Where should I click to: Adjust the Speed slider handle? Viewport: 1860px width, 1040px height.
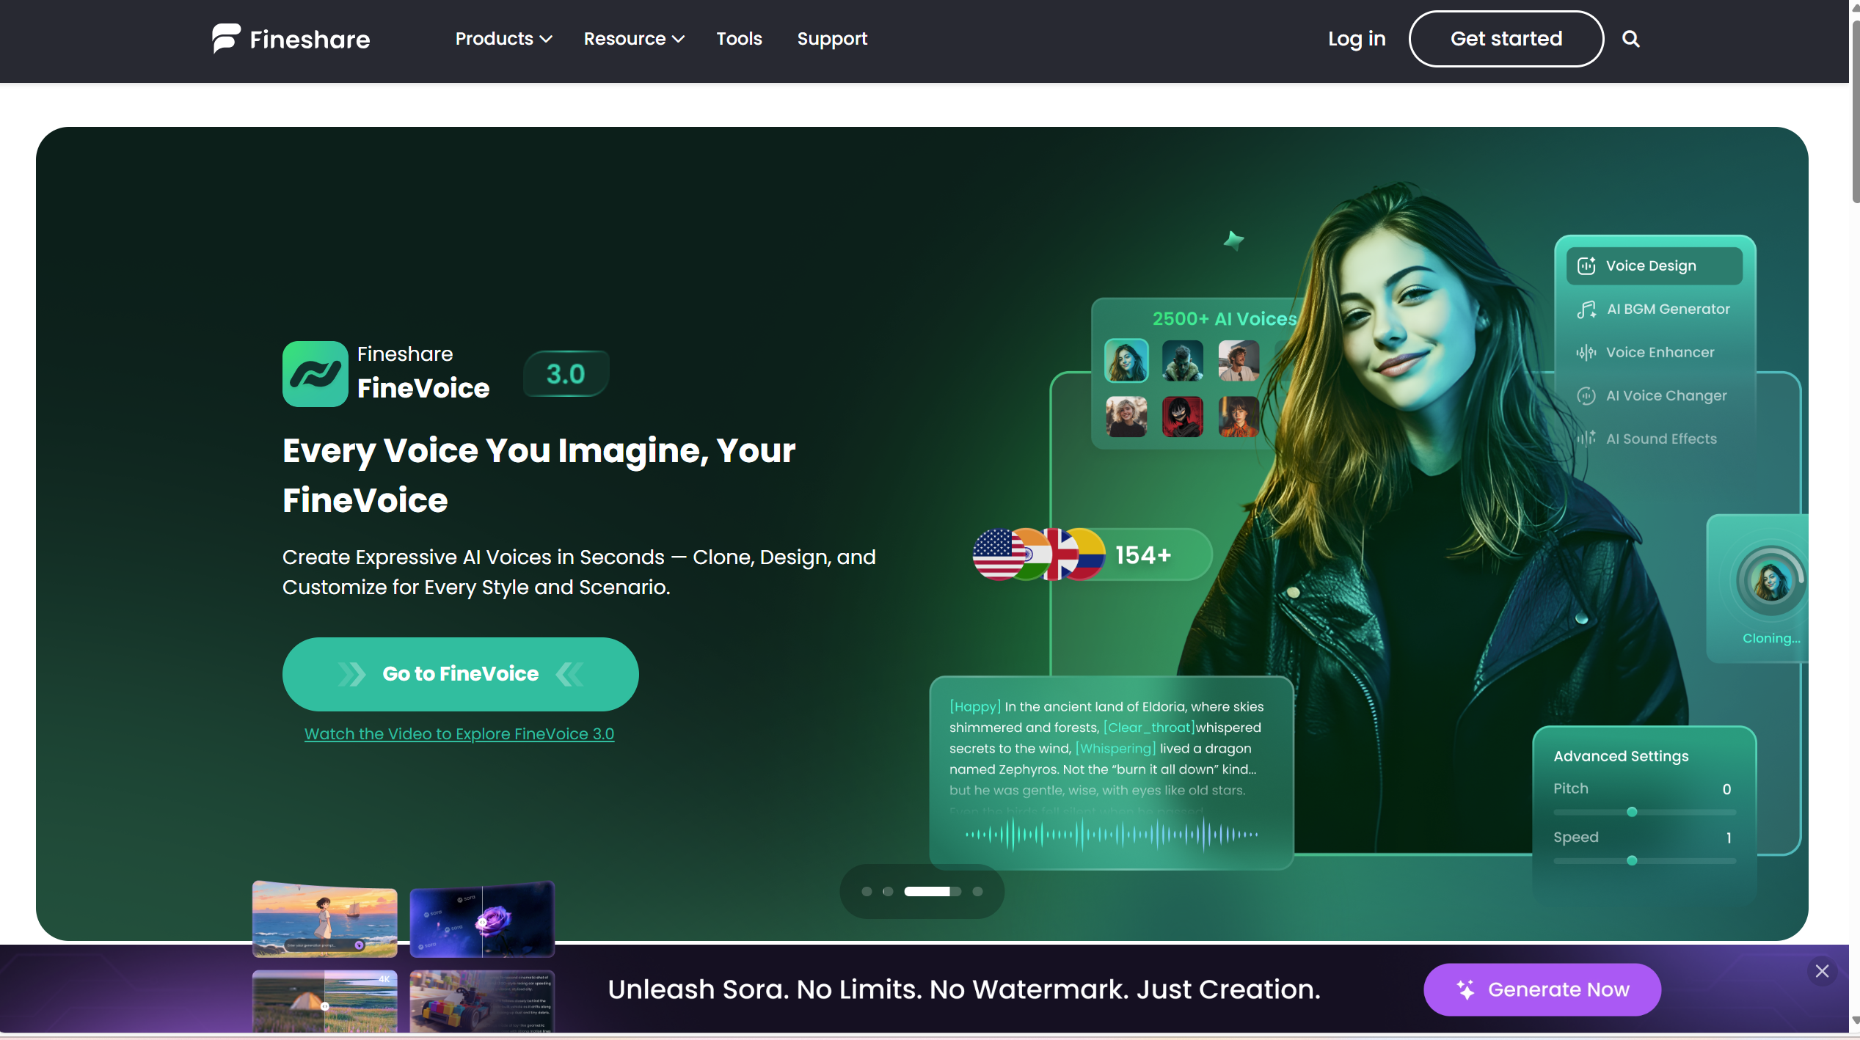click(1632, 860)
